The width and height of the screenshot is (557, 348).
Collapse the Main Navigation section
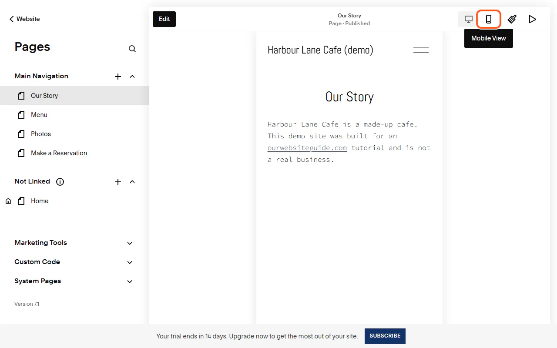(132, 77)
